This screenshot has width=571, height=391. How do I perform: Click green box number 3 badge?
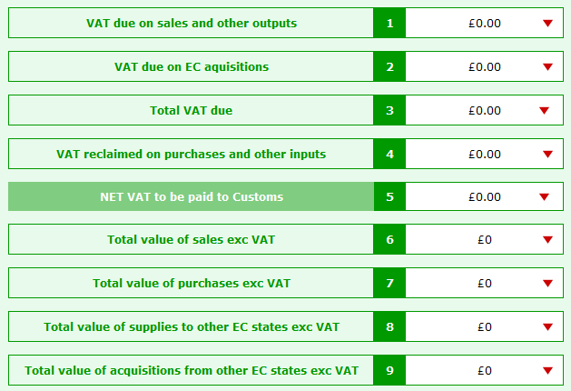(389, 111)
